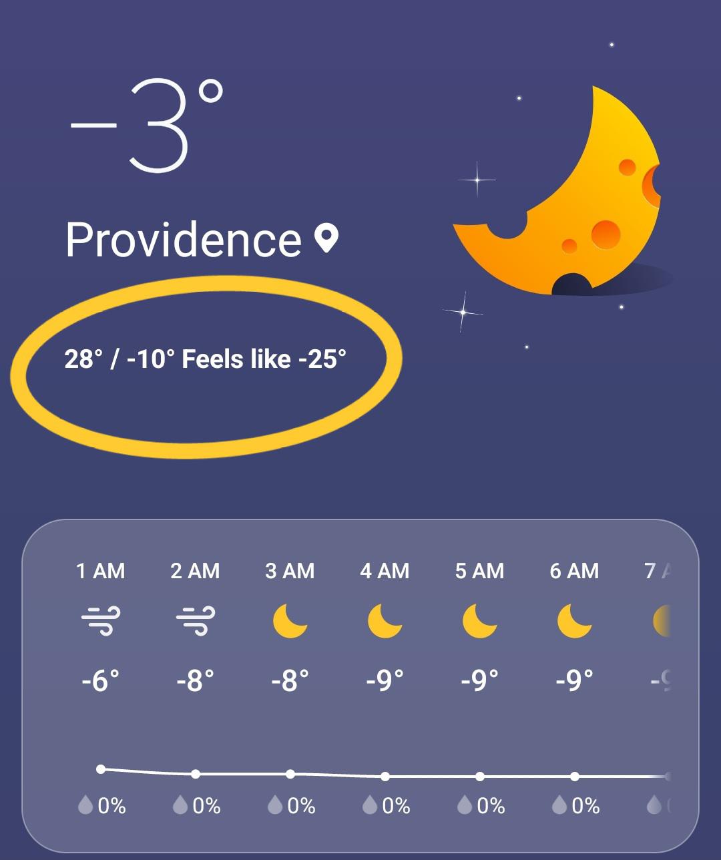Image resolution: width=721 pixels, height=860 pixels.
Task: Tap the moon icon under 3 AM
Action: click(x=290, y=621)
